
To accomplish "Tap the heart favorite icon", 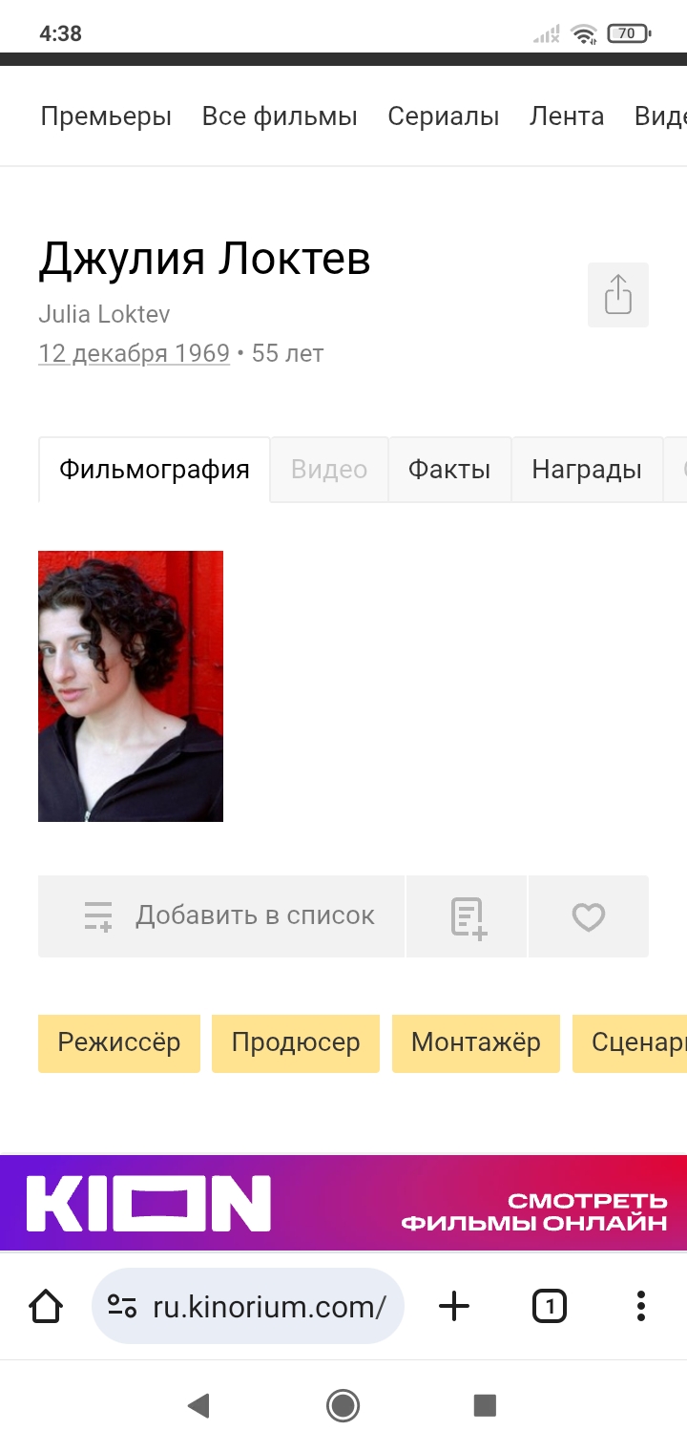I will point(589,916).
